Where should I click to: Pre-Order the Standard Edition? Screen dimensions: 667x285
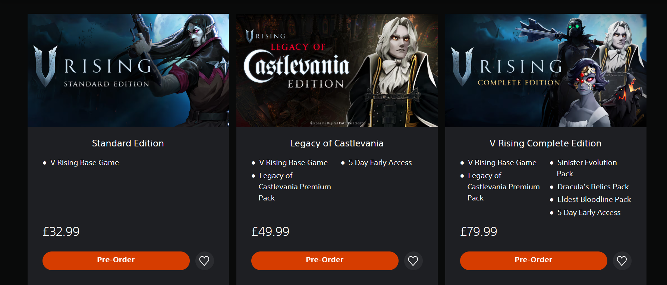pyautogui.click(x=116, y=260)
